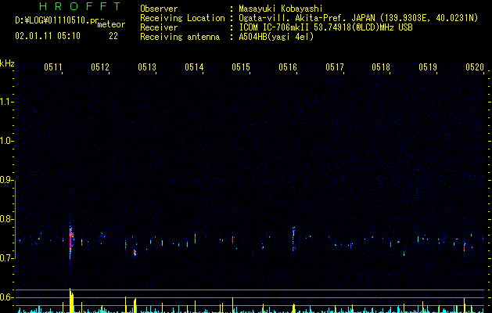Click the 0.9 kHz frequency label
Image resolution: width=492 pixels, height=313 pixels.
(x=6, y=180)
